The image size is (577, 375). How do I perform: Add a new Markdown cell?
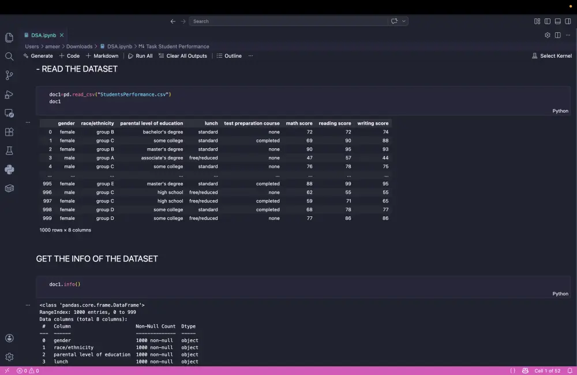click(102, 56)
